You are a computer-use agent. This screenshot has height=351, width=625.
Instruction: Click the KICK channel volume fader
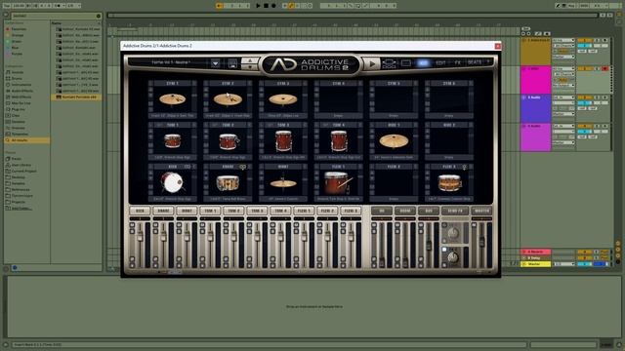[140, 237]
